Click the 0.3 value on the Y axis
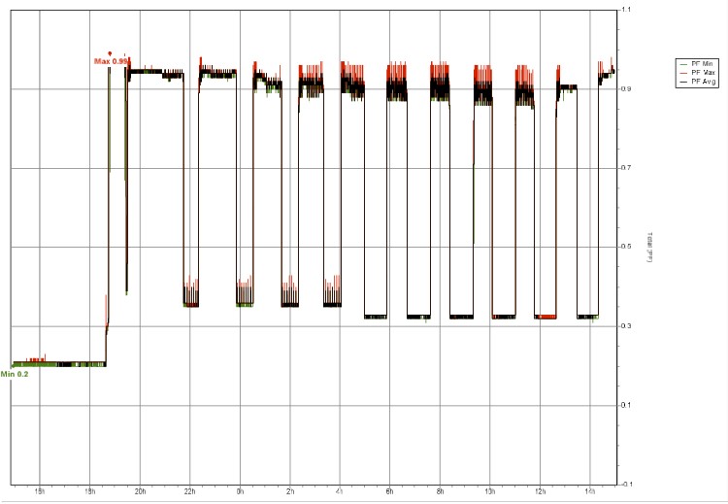Screen dimensions: 728x504 coord(624,326)
